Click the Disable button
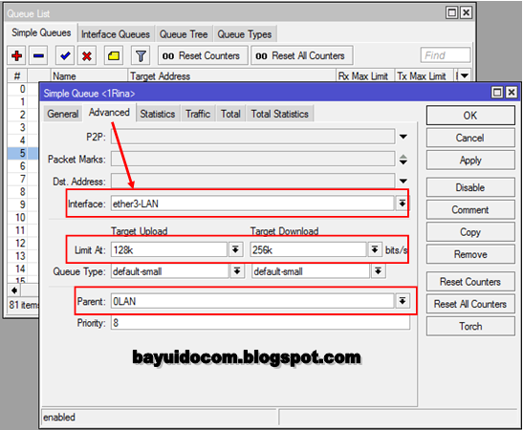This screenshot has width=523, height=430. 470,187
